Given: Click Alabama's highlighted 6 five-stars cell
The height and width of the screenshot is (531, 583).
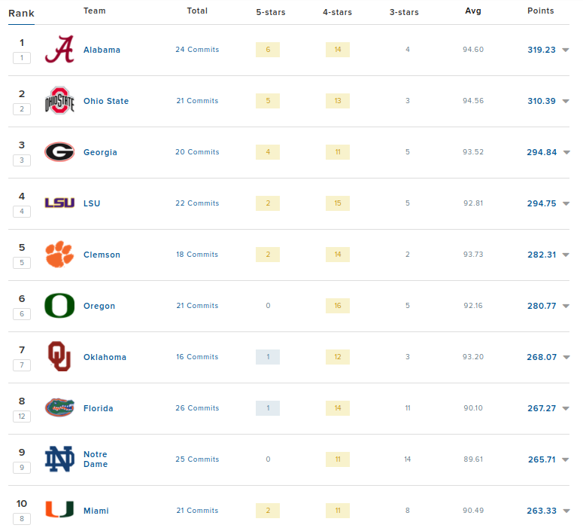Looking at the screenshot, I should [x=268, y=50].
